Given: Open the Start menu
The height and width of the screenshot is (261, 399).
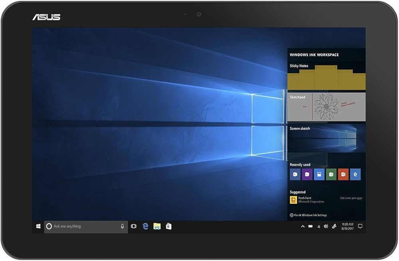Looking at the screenshot, I should 37,226.
